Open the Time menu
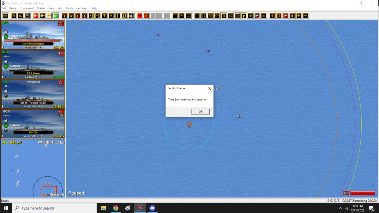 click(x=13, y=8)
